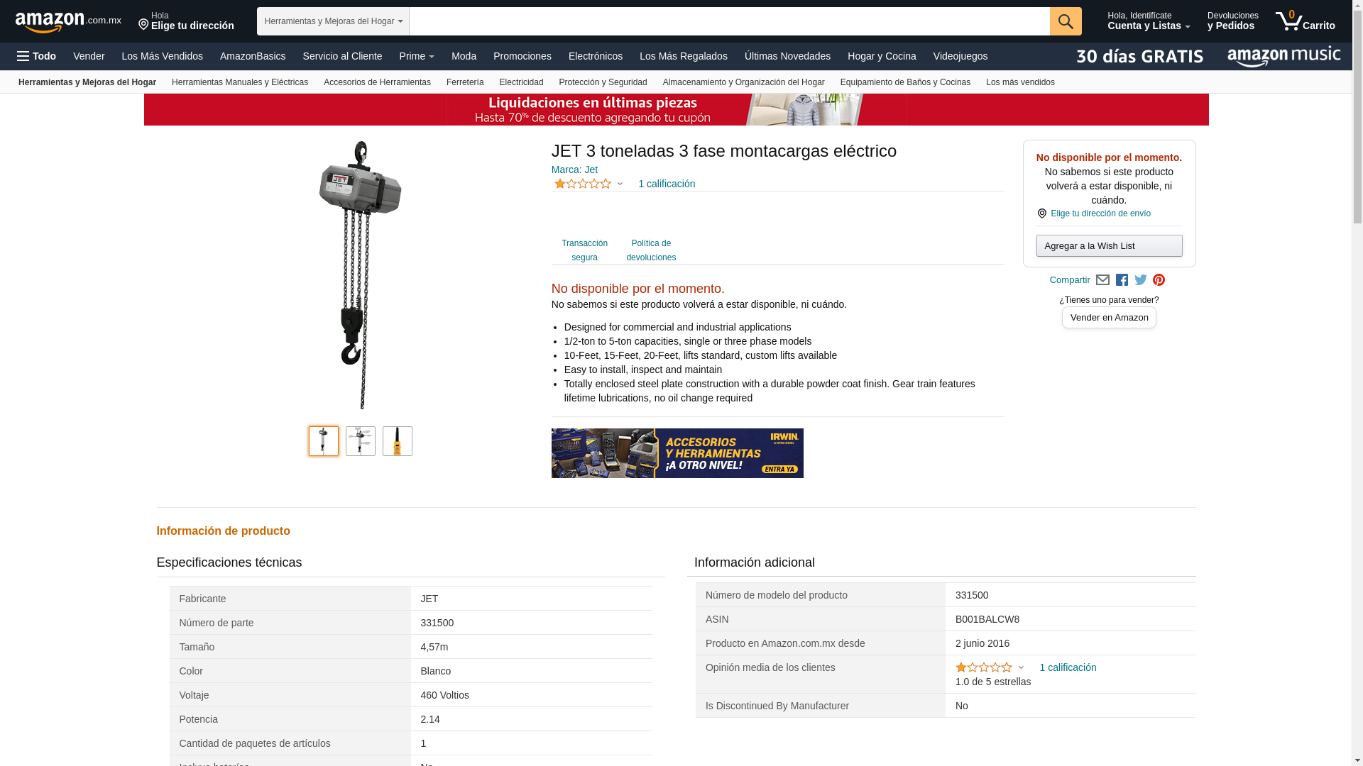This screenshot has width=1363, height=766.
Task: Open the shopping cart icon
Action: click(1305, 21)
